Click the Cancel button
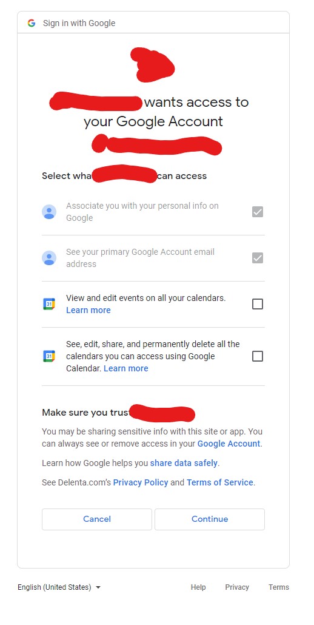This screenshot has height=625, width=314. pyautogui.click(x=97, y=519)
